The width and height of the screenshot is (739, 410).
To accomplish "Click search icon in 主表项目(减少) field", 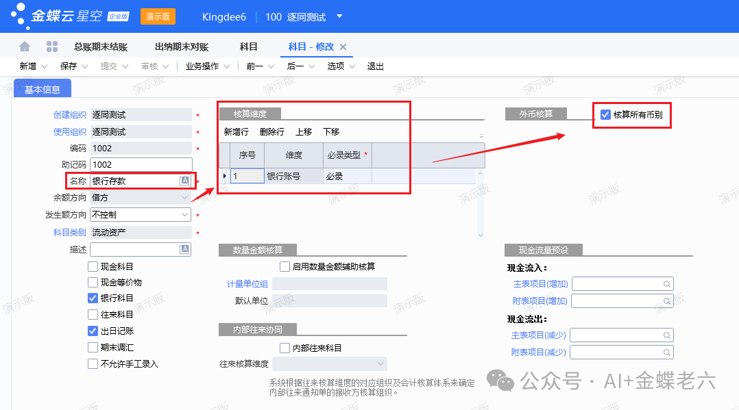I will tap(666, 335).
